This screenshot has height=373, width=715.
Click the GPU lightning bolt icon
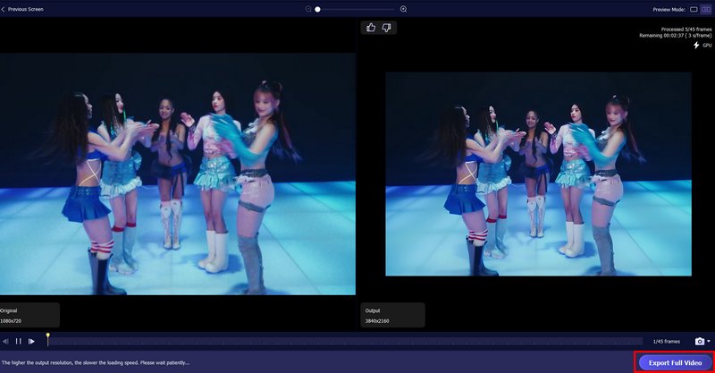[x=696, y=45]
